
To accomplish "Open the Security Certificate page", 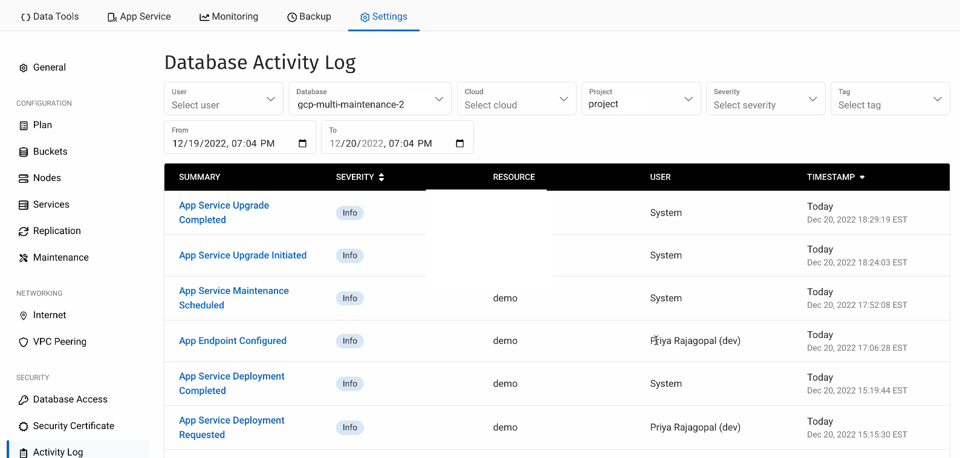I will point(74,426).
